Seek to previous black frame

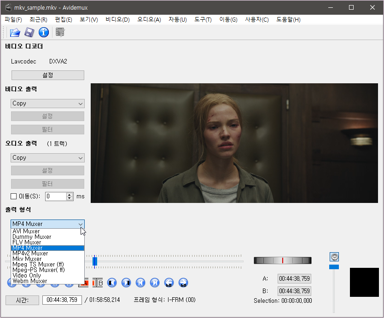coord(112,283)
